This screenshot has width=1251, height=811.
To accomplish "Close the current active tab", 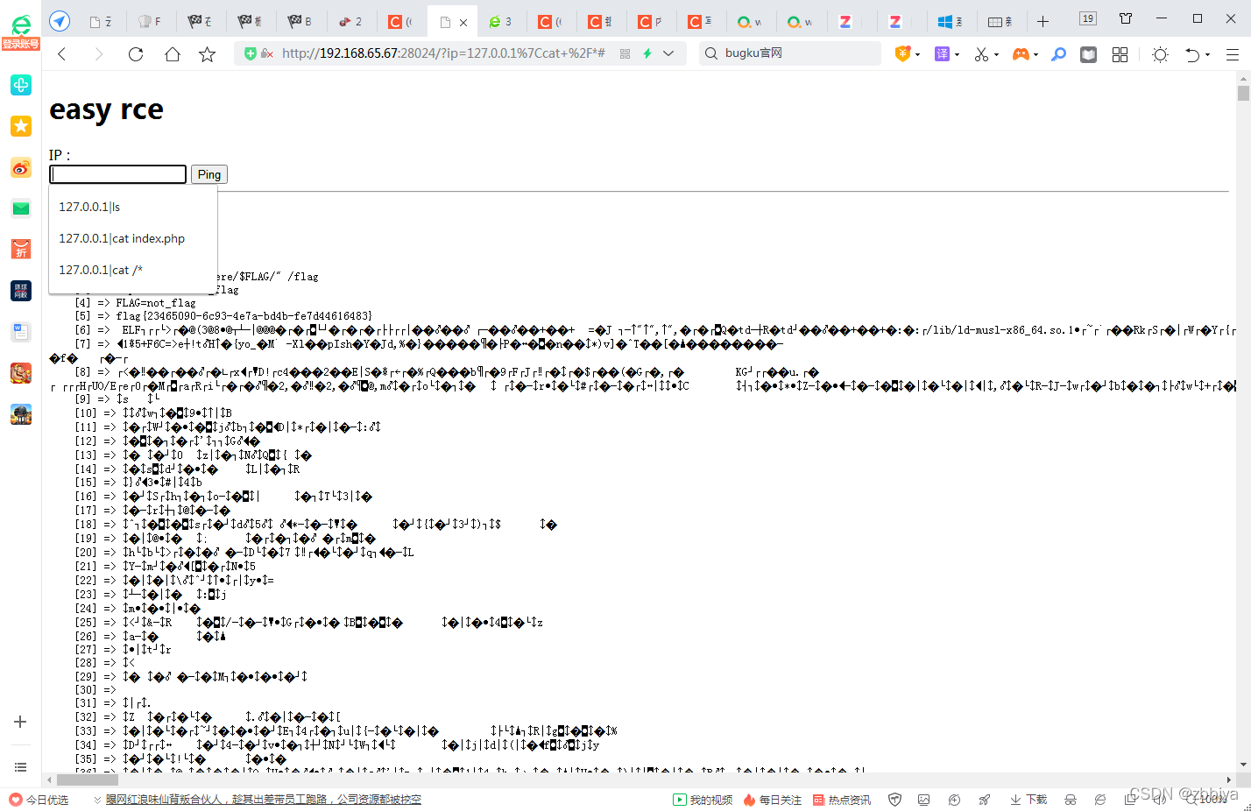I will point(463,22).
